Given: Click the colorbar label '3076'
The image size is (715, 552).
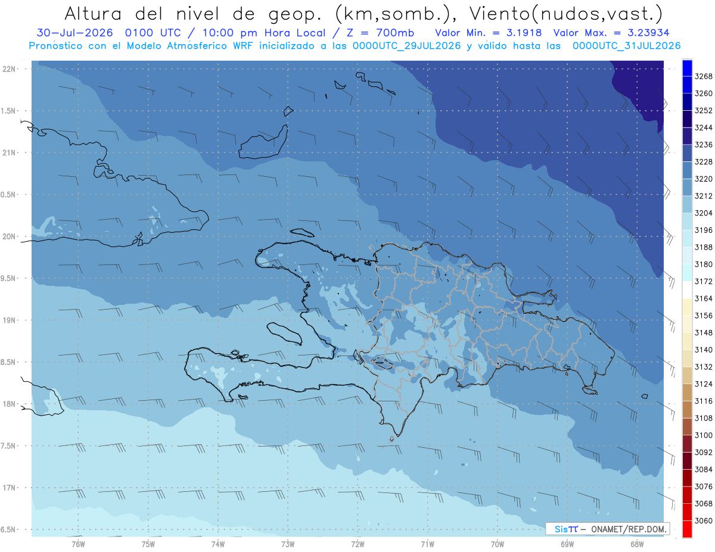Looking at the screenshot, I should [x=704, y=486].
